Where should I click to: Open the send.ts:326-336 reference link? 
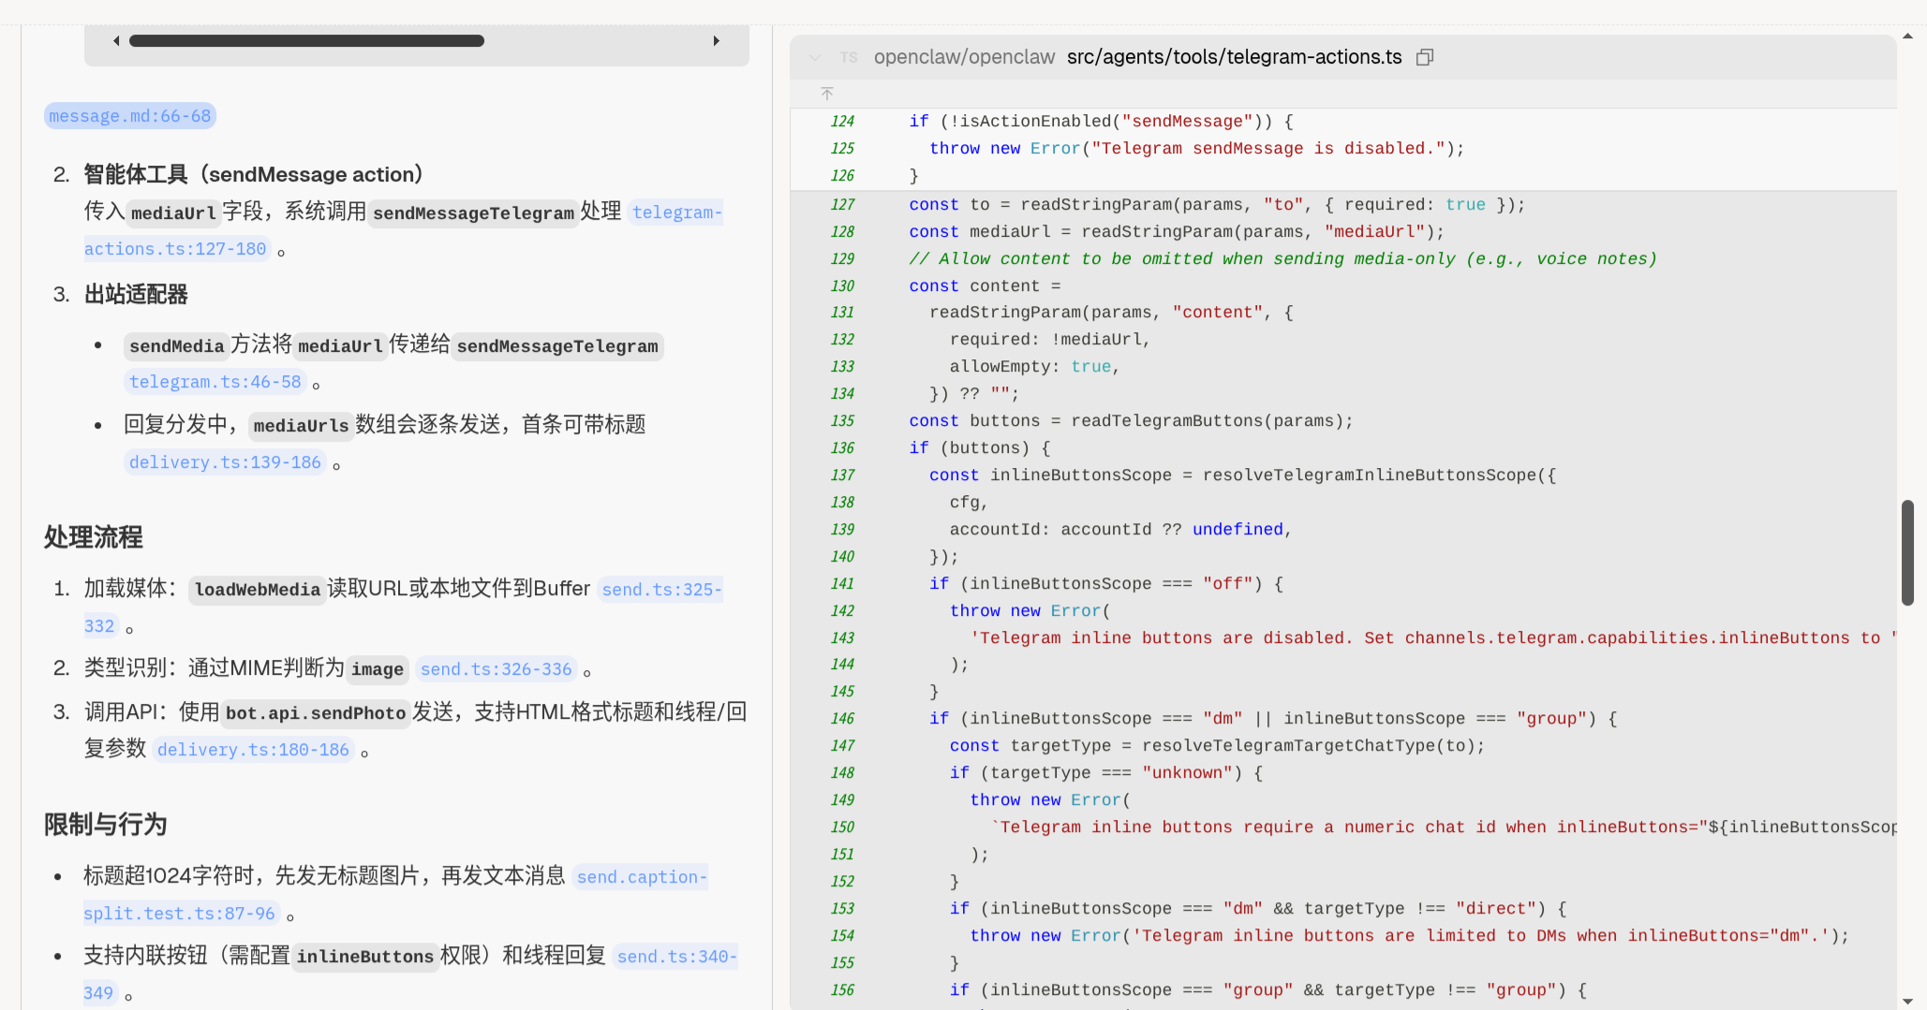(496, 669)
